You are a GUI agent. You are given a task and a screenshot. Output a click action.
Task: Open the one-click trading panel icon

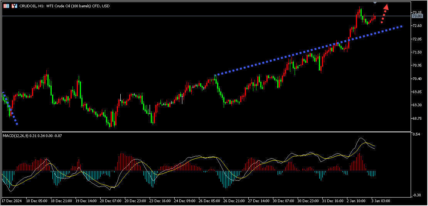[14, 6]
